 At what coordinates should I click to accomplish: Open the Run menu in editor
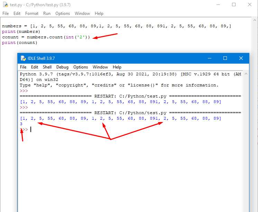pos(47,13)
